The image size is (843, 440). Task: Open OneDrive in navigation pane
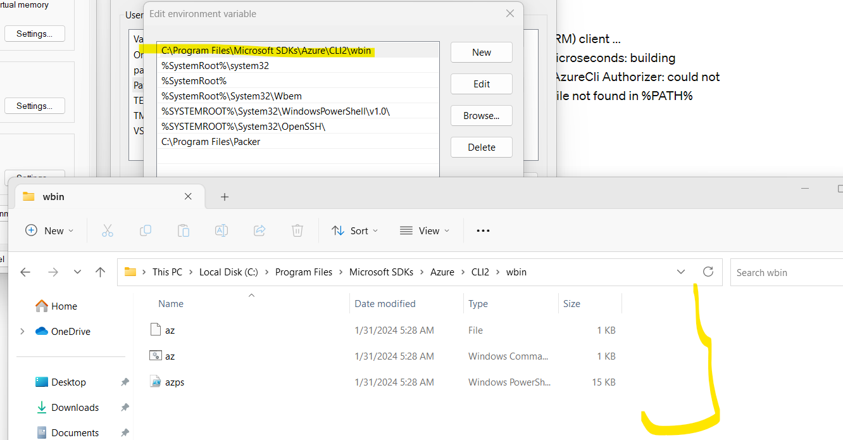[63, 331]
